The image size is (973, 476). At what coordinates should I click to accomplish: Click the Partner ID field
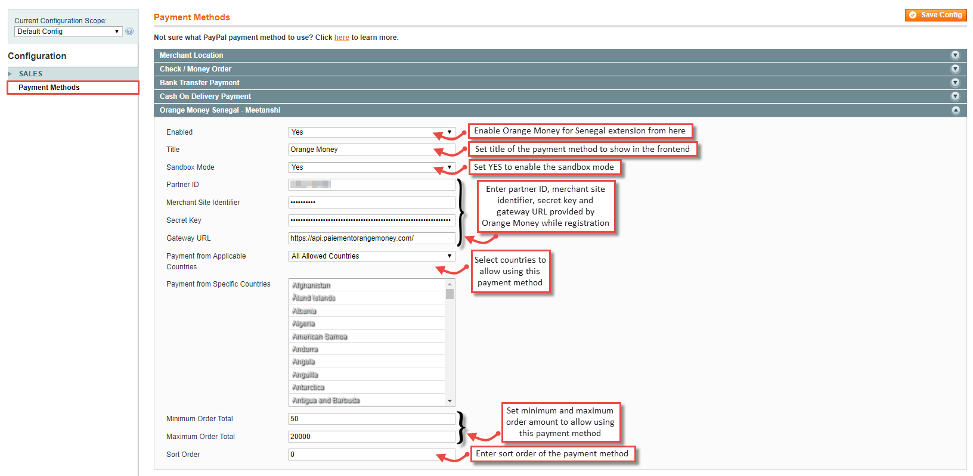point(372,185)
